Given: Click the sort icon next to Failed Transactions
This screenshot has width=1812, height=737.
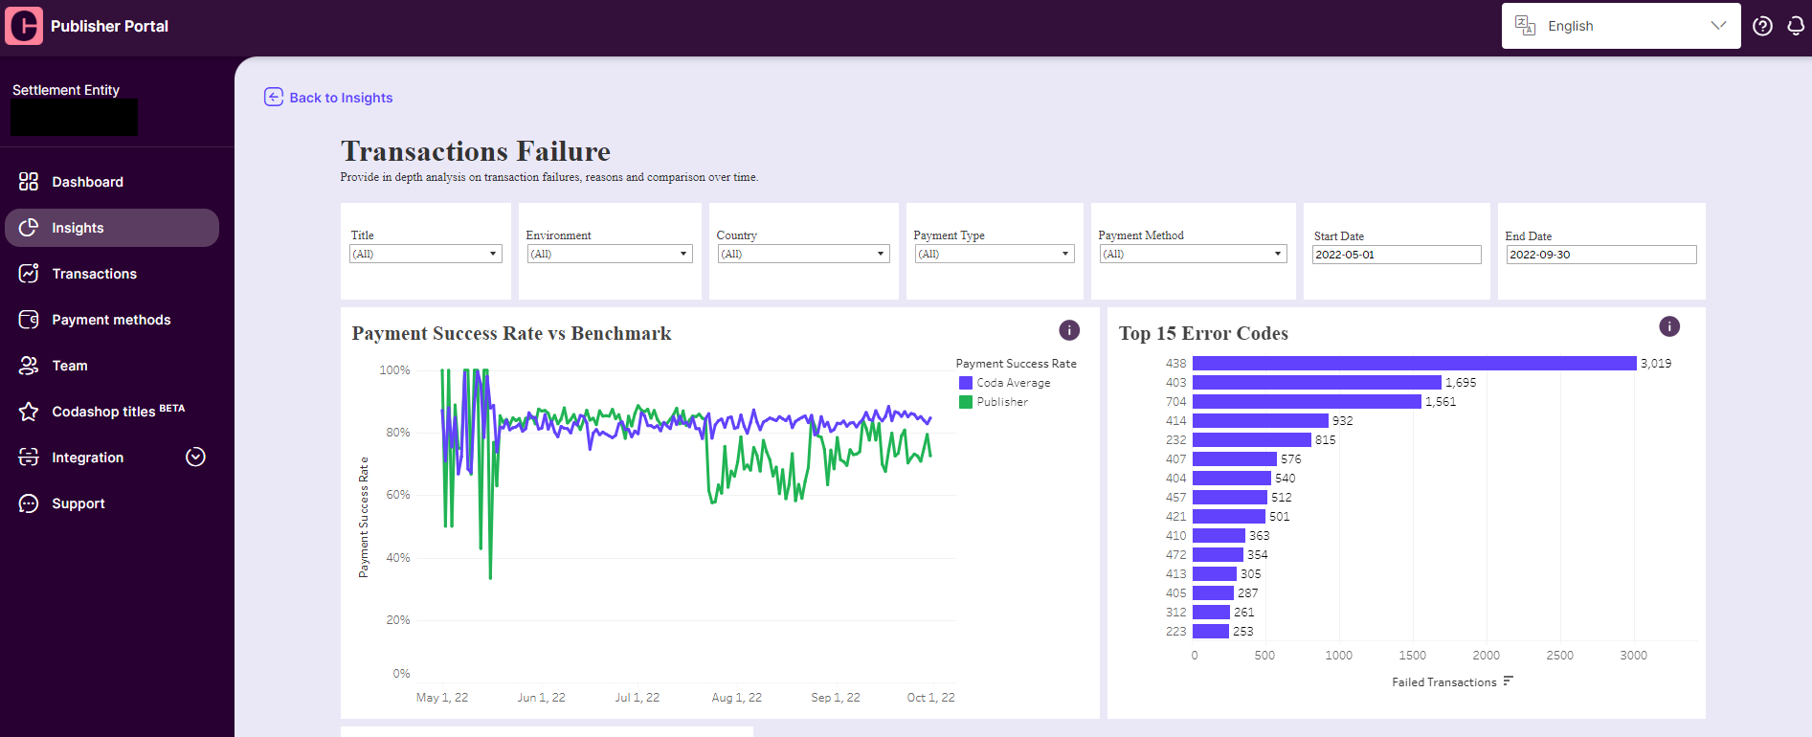Looking at the screenshot, I should point(1509,681).
